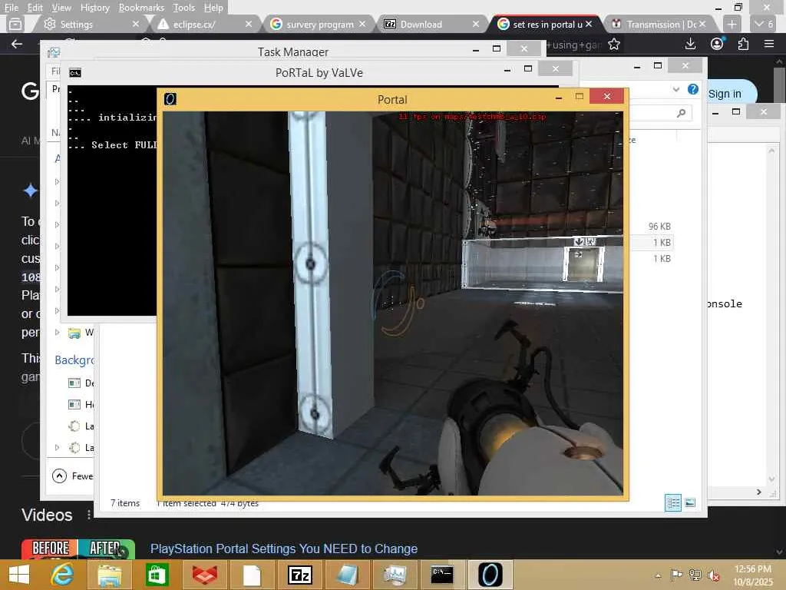Click the taskbar clock showing 12:56 PM
Viewport: 786px width, 590px height.
(x=753, y=575)
